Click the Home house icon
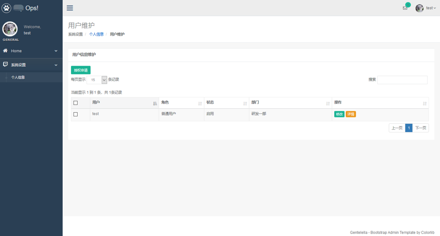Screen dimensions: 440x236 pyautogui.click(x=5, y=51)
